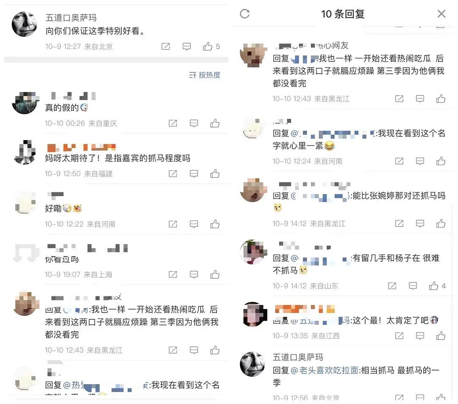Close the 10 条回复 panel
Viewport: 458px width, 404px height.
pos(441,14)
